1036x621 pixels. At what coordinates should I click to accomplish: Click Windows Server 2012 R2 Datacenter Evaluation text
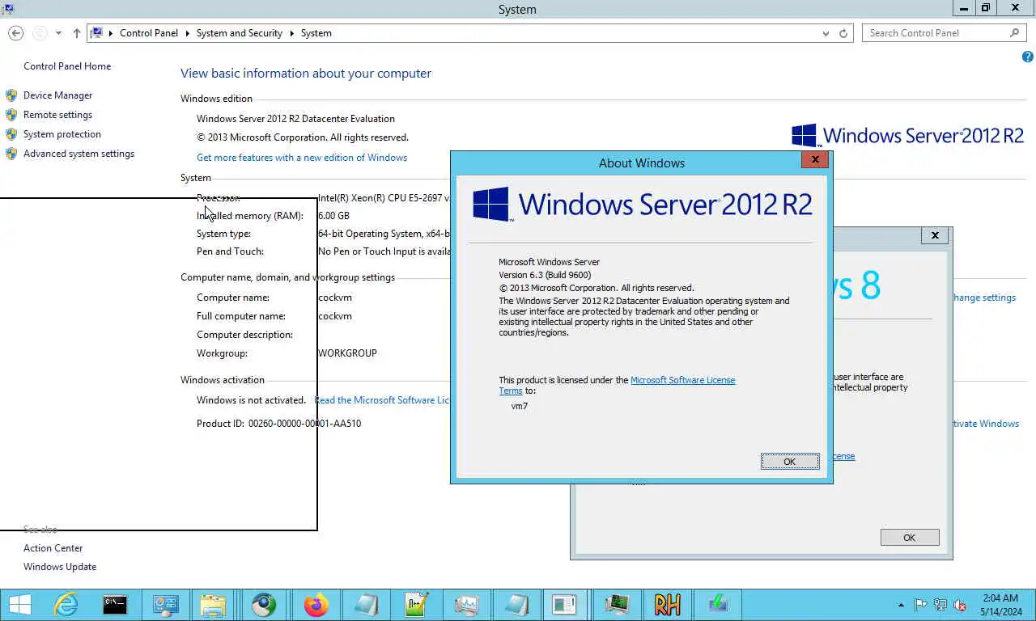point(295,119)
